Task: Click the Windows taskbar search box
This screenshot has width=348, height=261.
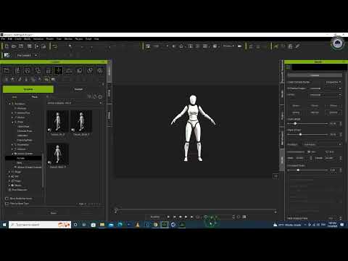Action: (x=40, y=225)
